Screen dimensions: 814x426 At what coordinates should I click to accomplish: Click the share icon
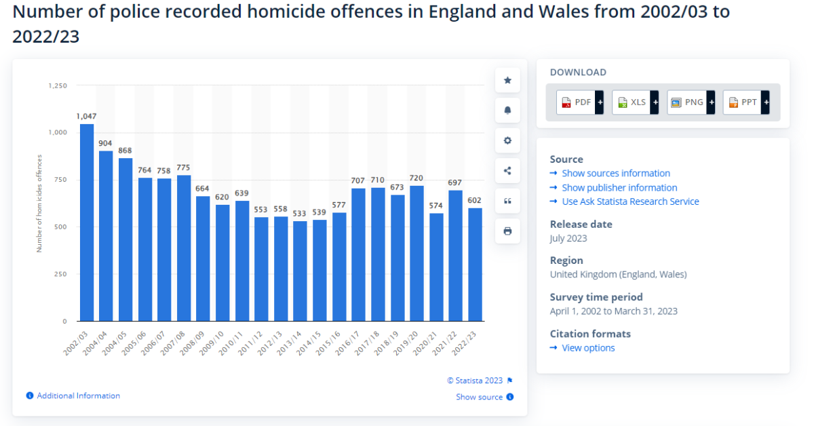point(507,171)
